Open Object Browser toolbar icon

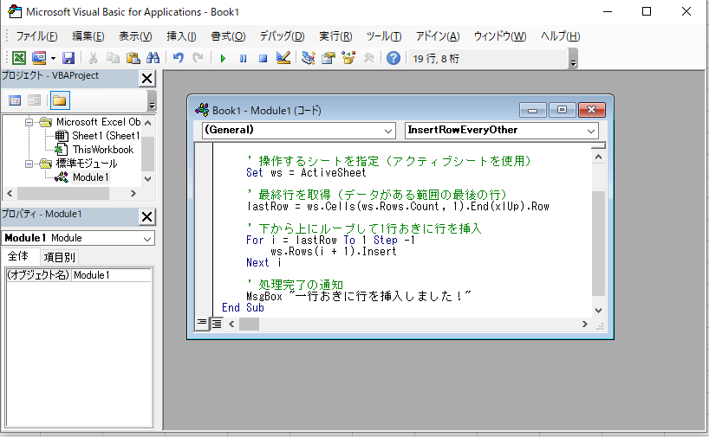point(348,58)
